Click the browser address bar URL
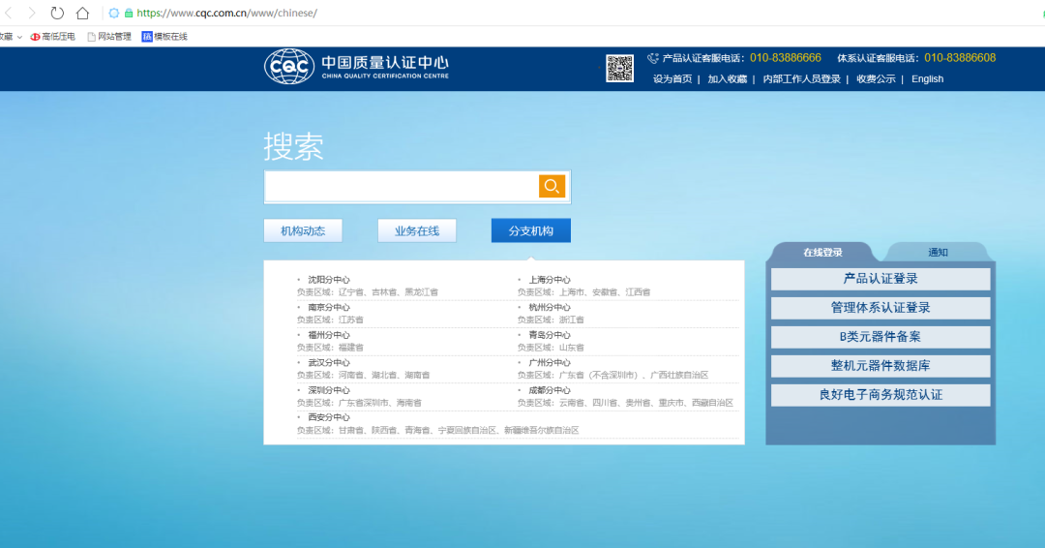The width and height of the screenshot is (1045, 548). (x=226, y=13)
